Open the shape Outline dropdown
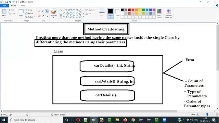219x123 pixels. 91,10
